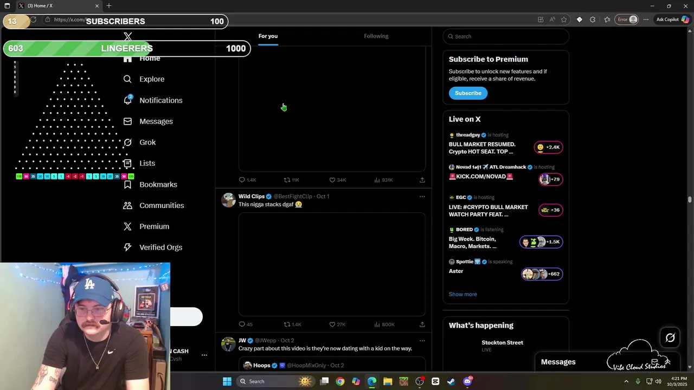
Task: Click the page vertical scrollbar thumb
Action: coord(690,199)
